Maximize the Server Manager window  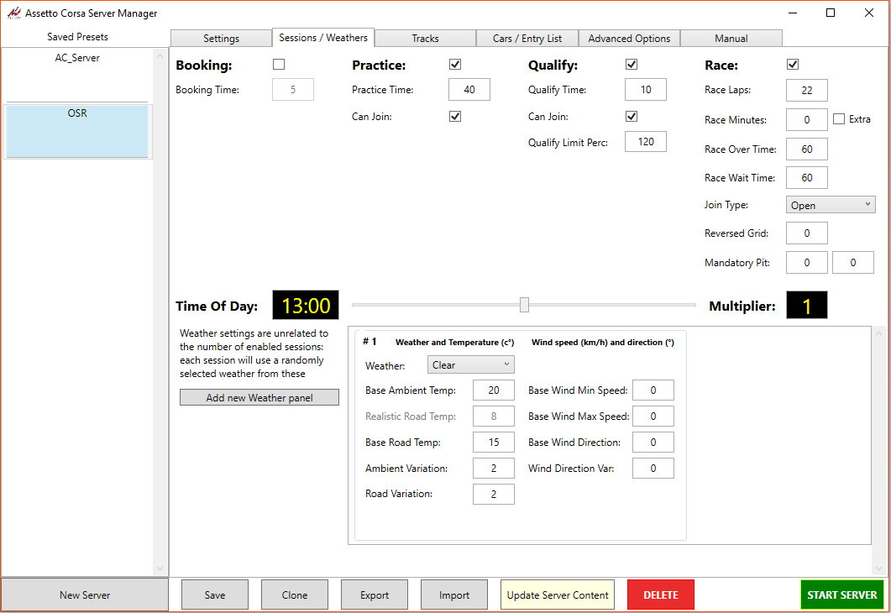point(831,13)
